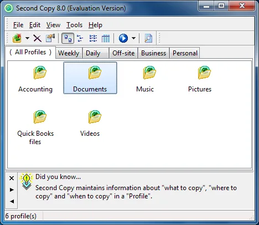259x225 pixels.
Task: Switch to list view icon
Action: pos(93,38)
